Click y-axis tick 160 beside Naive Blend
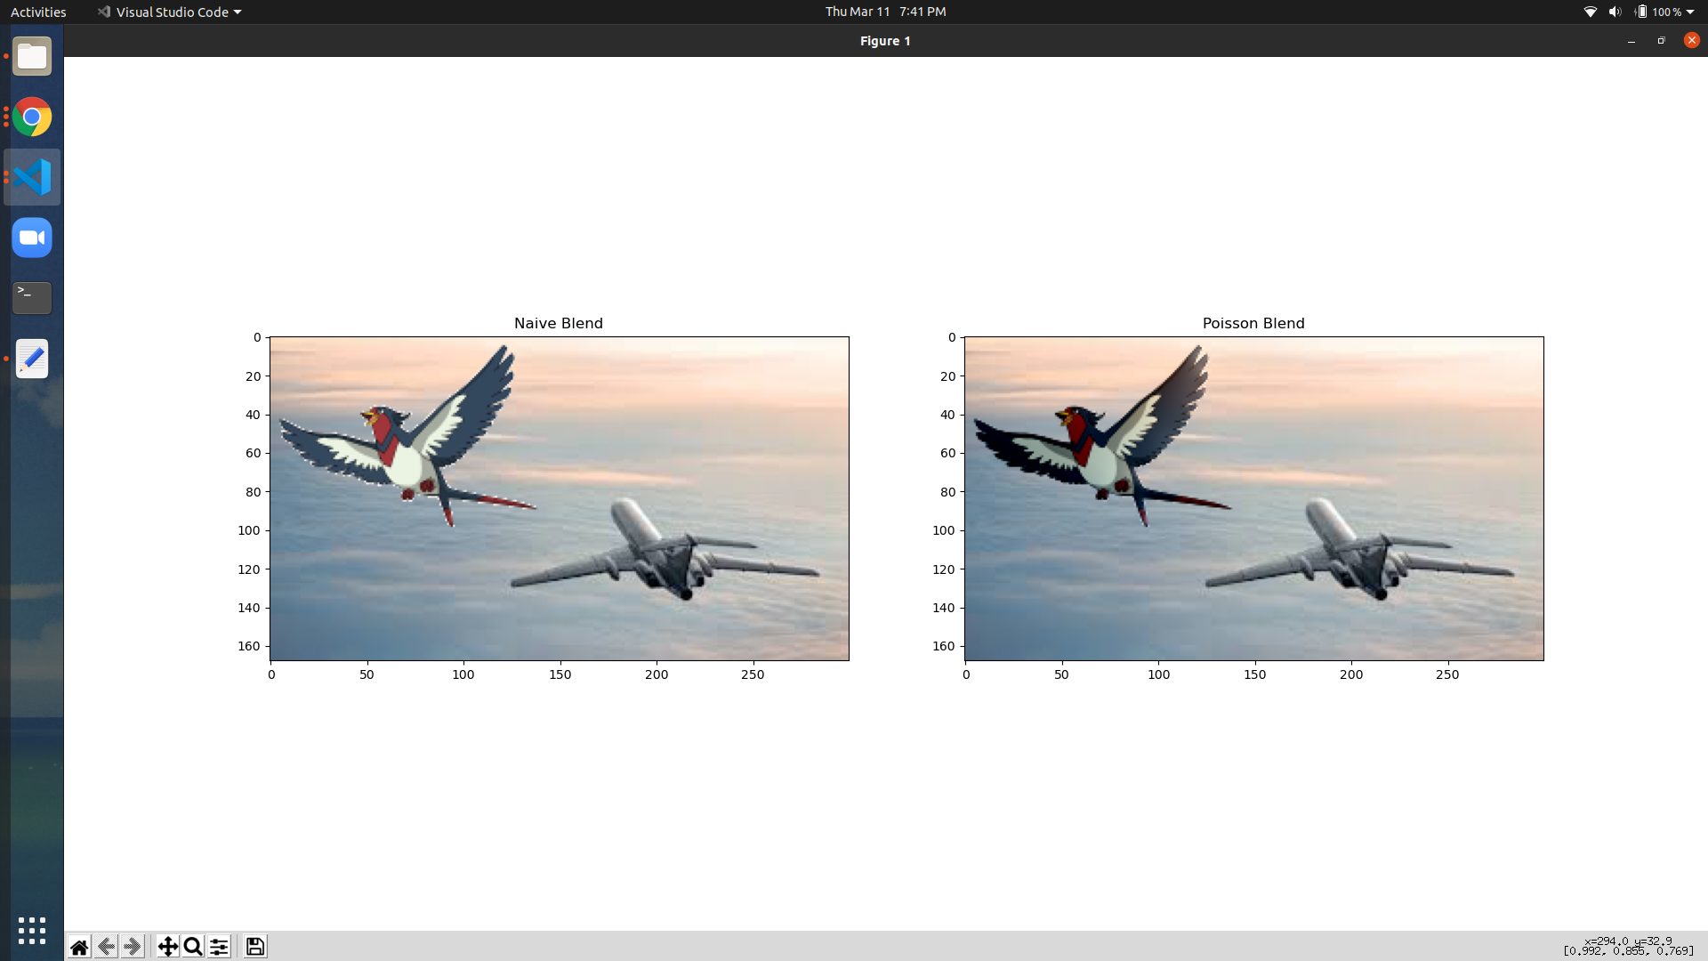Image resolution: width=1708 pixels, height=961 pixels. pos(249,646)
